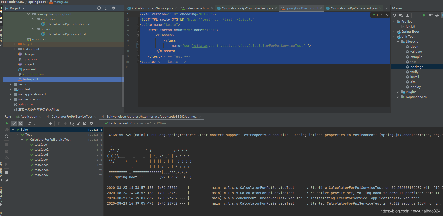Viewport: 443px width, 216px height.
Task: Dump threads camera icon in Run panel
Action: coord(7,151)
